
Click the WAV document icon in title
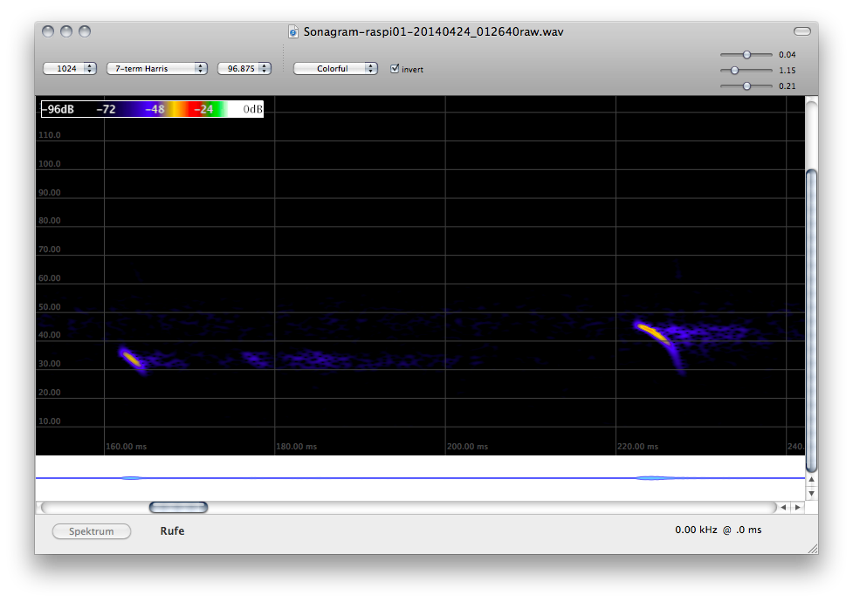tap(293, 32)
